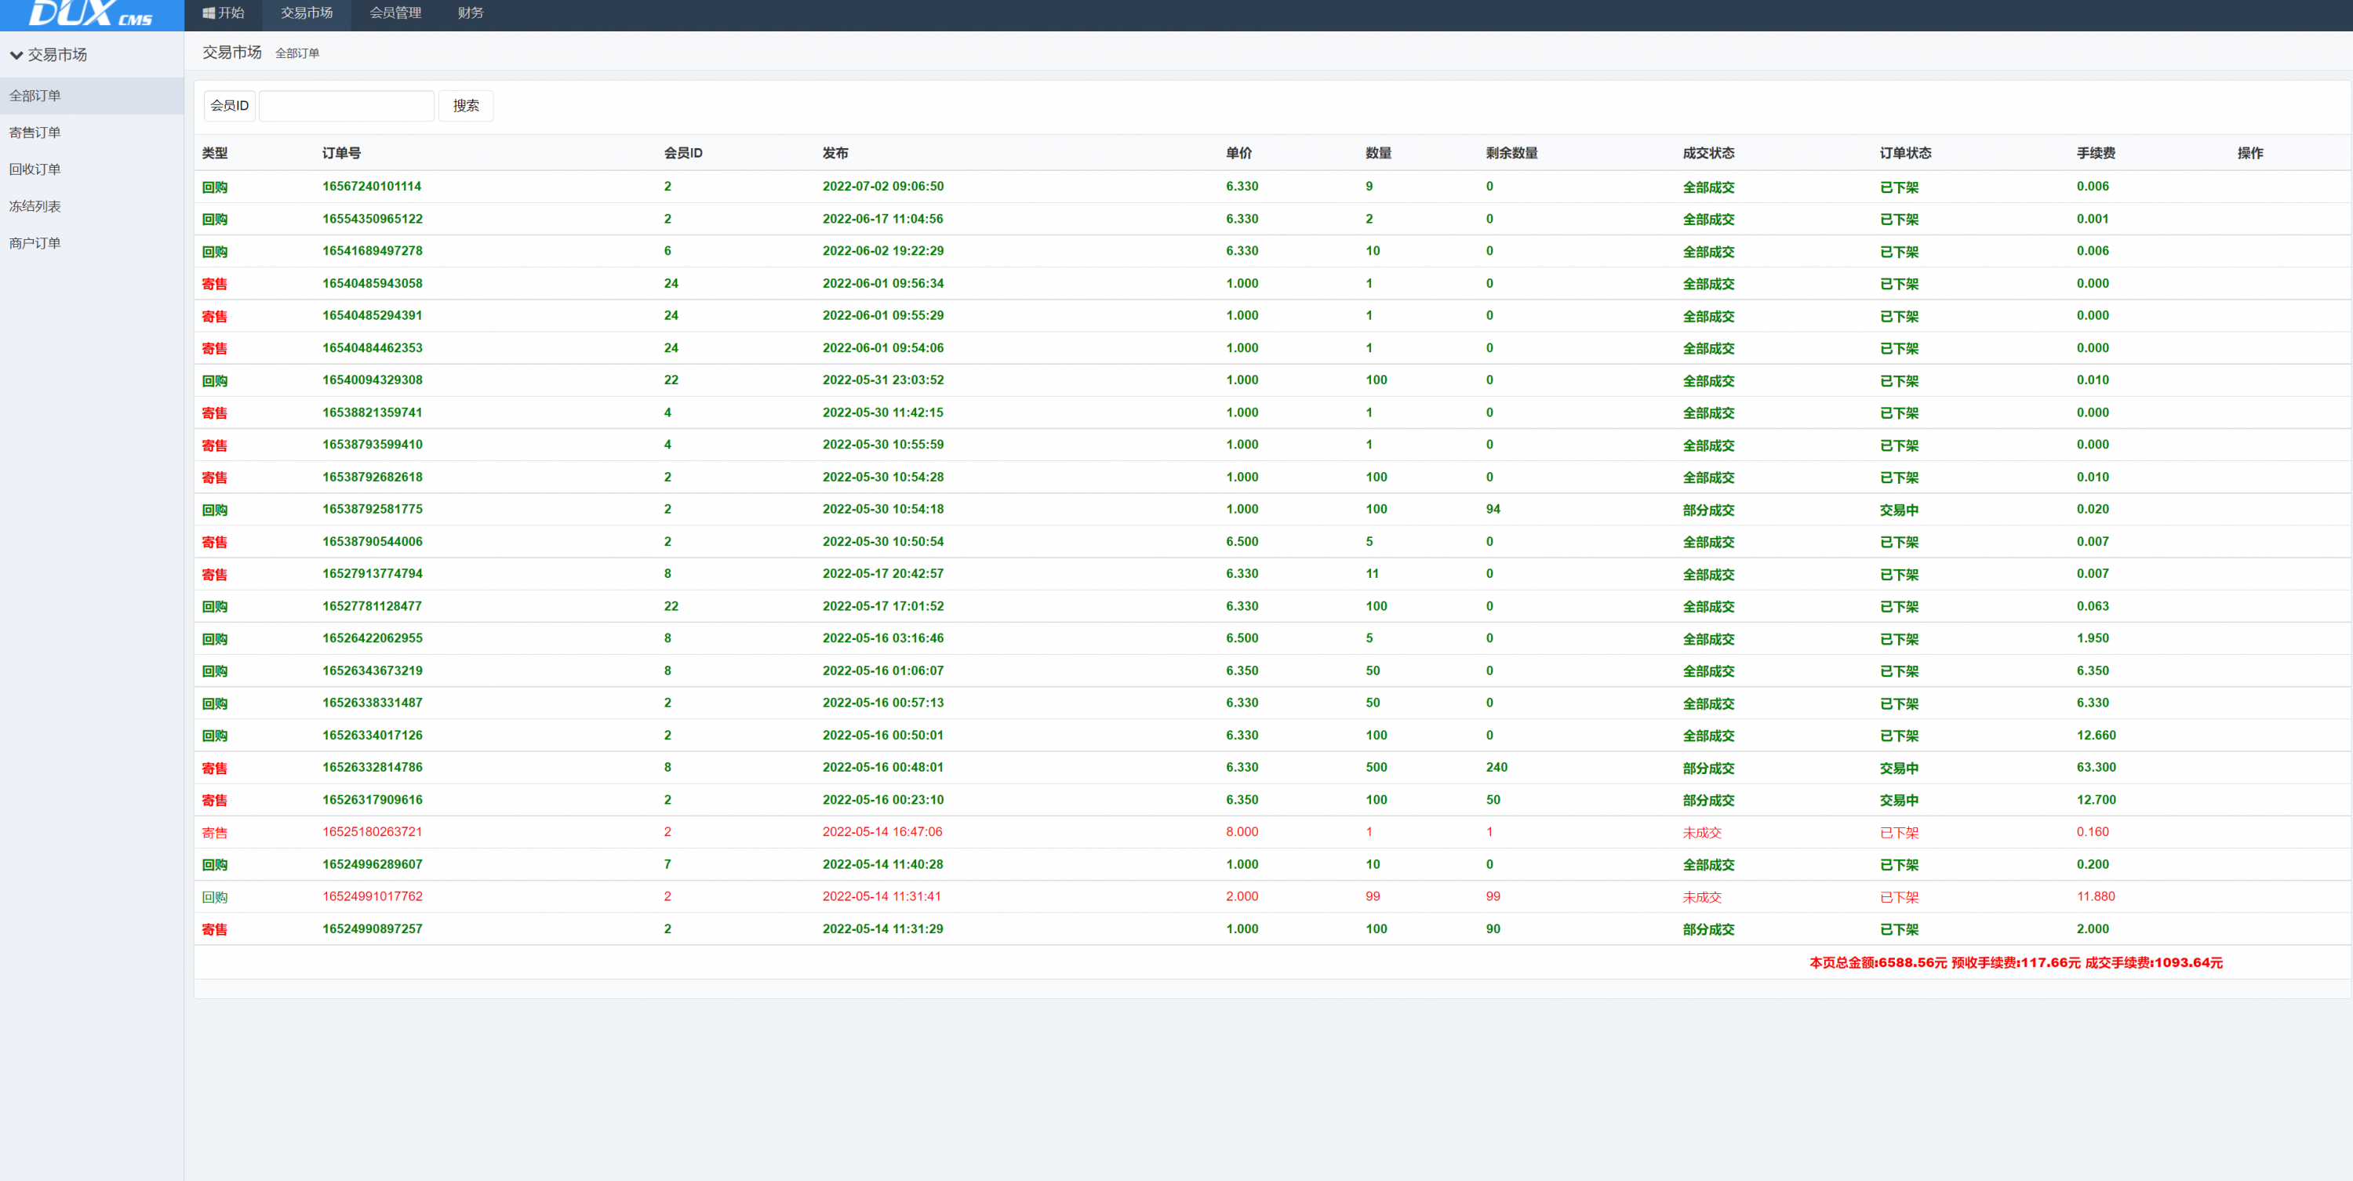
Task: Switch to the 交易市场 top tab
Action: (306, 13)
